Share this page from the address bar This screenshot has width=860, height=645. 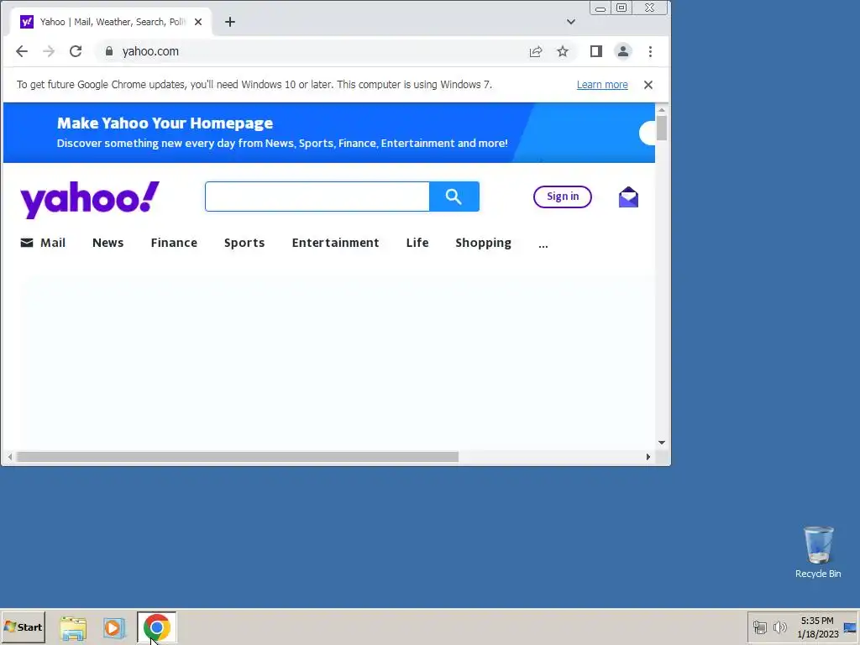click(x=535, y=51)
